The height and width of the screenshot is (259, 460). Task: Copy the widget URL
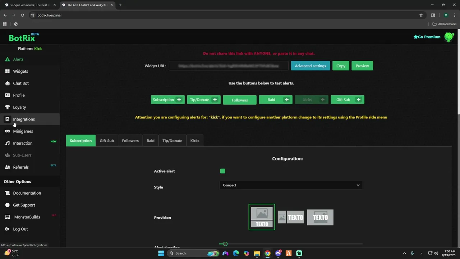(x=341, y=66)
